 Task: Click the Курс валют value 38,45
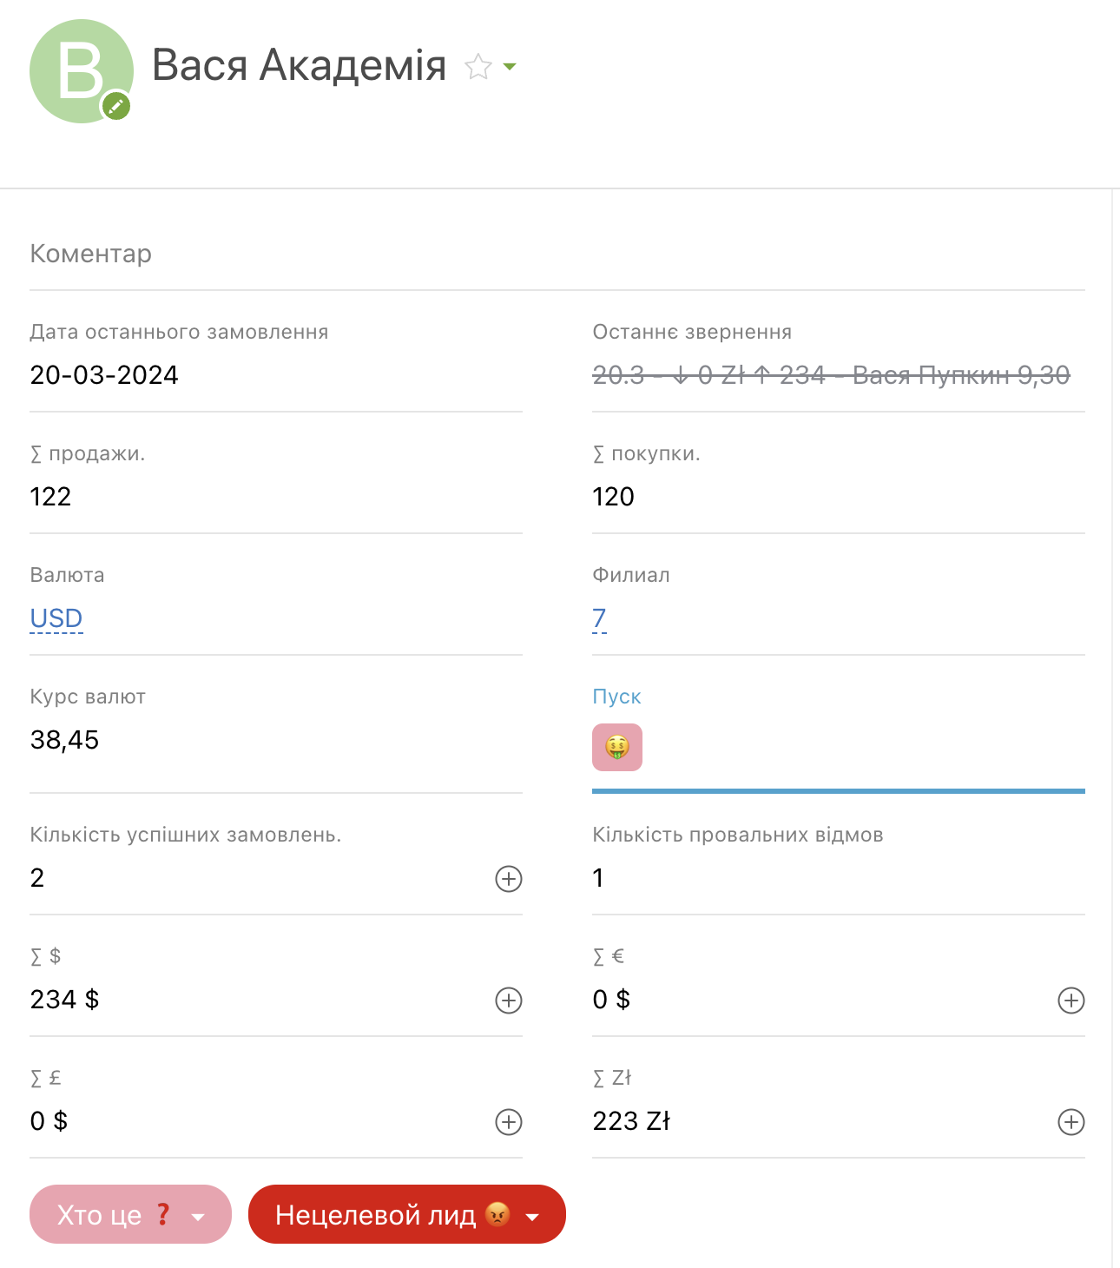point(65,740)
